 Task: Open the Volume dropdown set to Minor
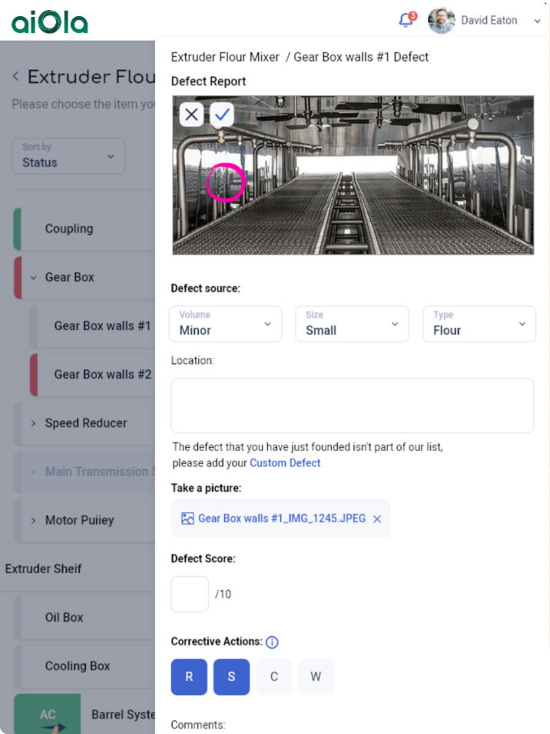[225, 324]
